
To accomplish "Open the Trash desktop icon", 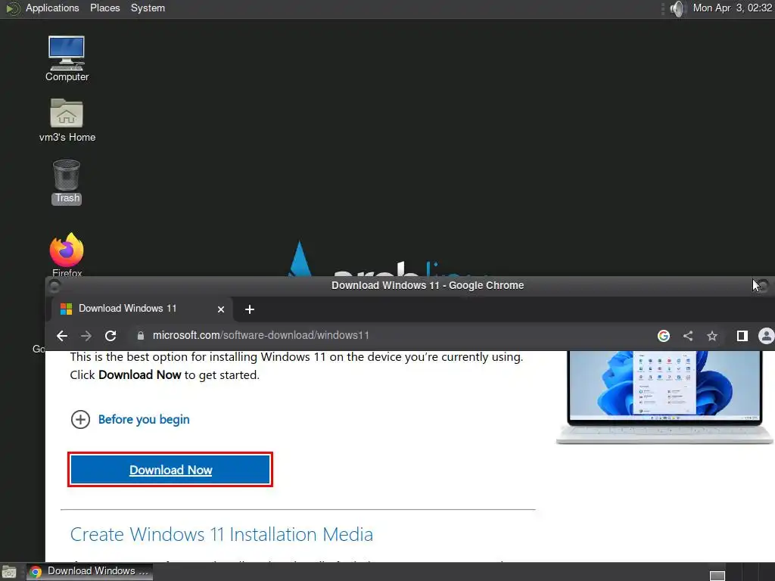I will (x=67, y=182).
